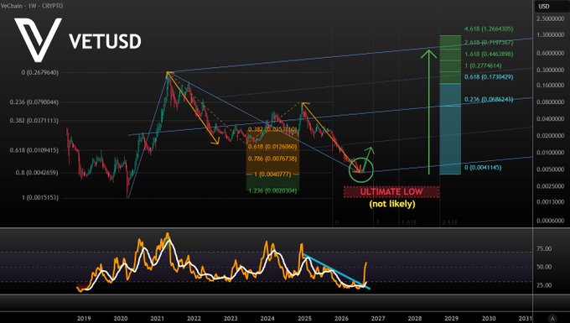Viewport: 570px width, 323px height.
Task: Click the 2025 label on time axis
Action: click(304, 318)
